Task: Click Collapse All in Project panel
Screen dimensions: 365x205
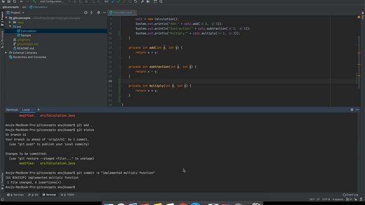Action: pyautogui.click(x=91, y=13)
